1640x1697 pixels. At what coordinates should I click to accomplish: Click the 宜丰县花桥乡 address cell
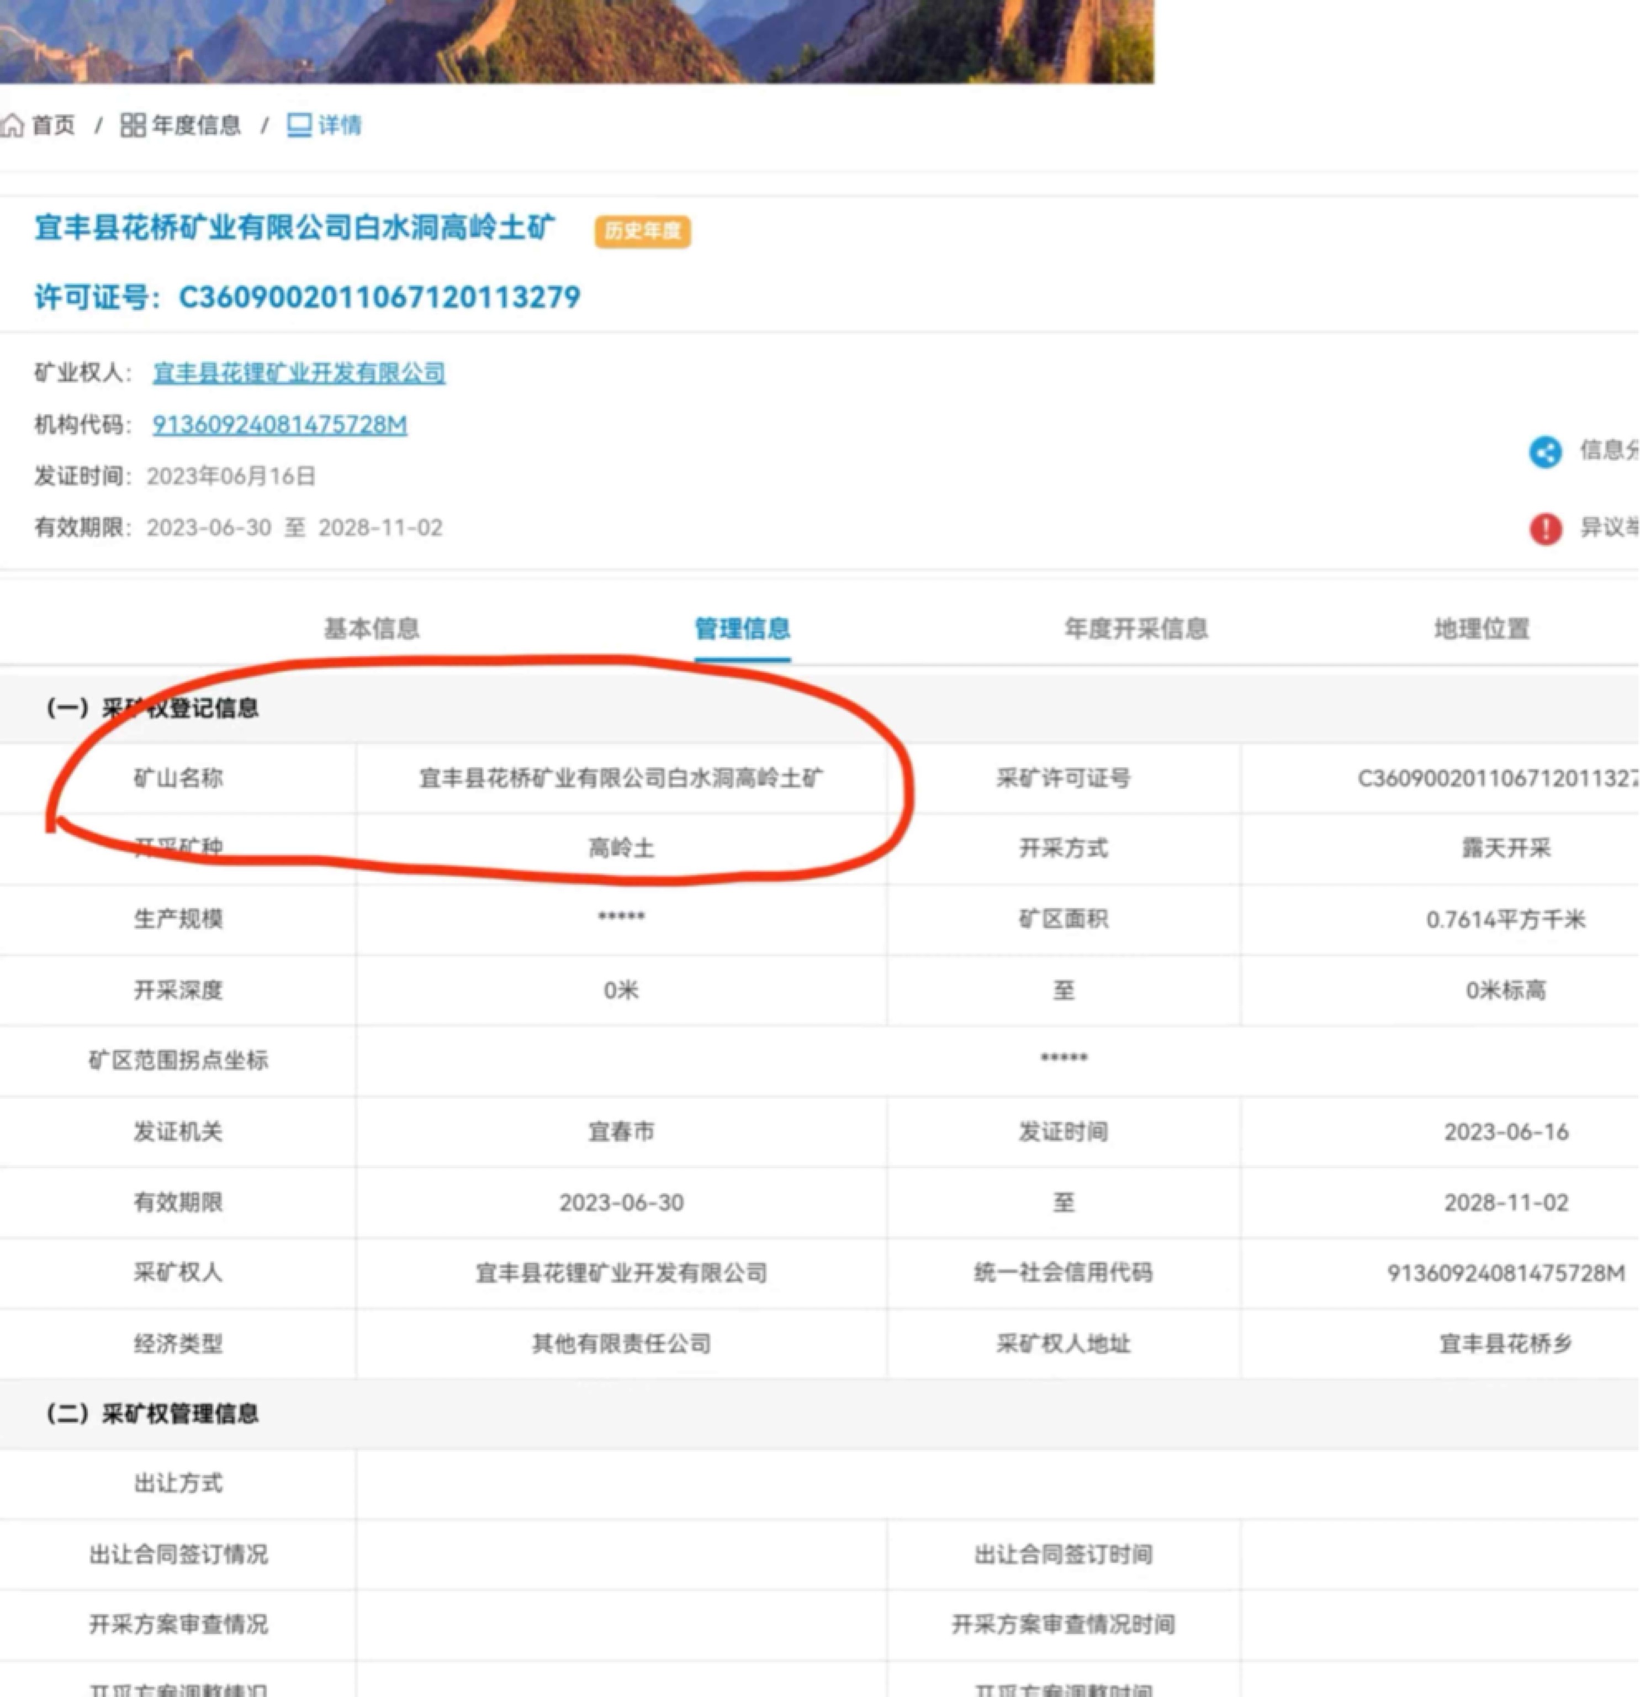click(x=1440, y=1344)
